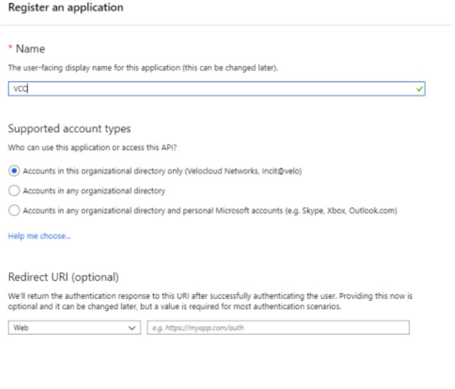This screenshot has height=389, width=455.
Task: Select Accounts in any organizational directory
Action: click(x=14, y=190)
